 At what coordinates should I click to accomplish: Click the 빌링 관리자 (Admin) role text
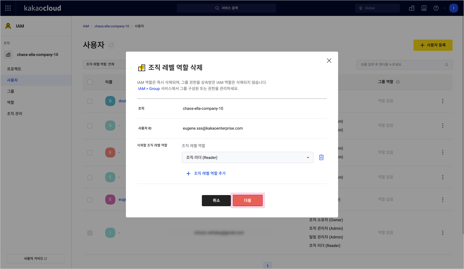(x=326, y=237)
